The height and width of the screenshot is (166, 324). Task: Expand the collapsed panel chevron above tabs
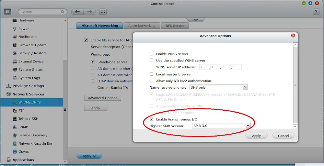click(195, 20)
